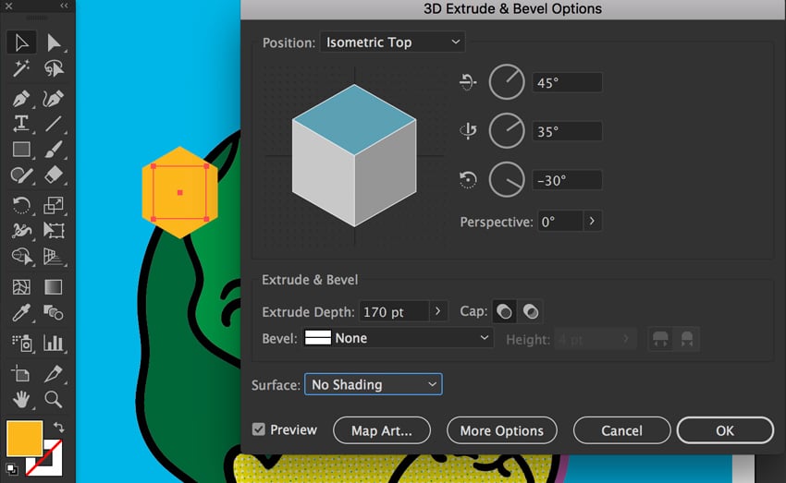This screenshot has width=786, height=483.
Task: Select the Slice tool
Action: click(53, 373)
